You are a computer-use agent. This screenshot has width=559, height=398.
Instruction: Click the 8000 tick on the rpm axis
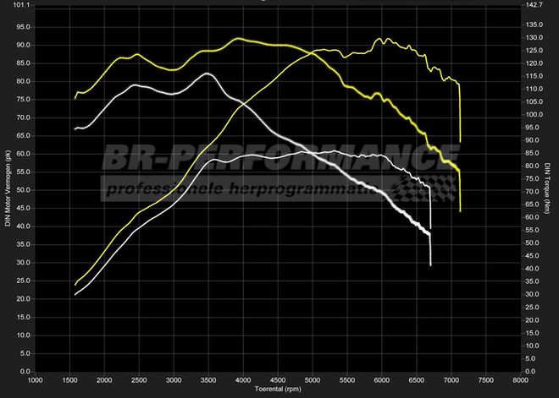[522, 380]
